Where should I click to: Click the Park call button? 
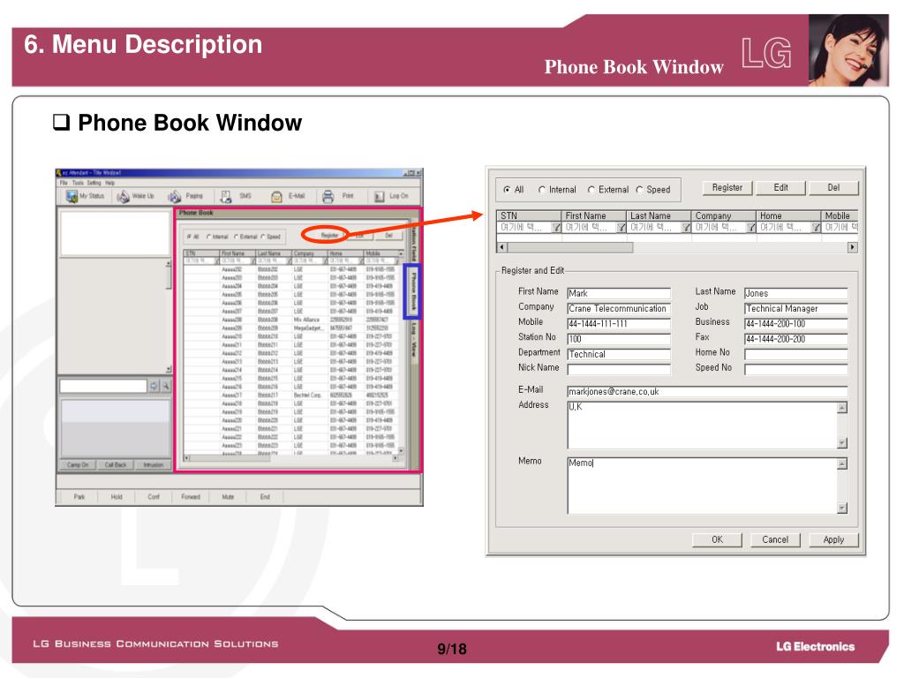coord(79,497)
